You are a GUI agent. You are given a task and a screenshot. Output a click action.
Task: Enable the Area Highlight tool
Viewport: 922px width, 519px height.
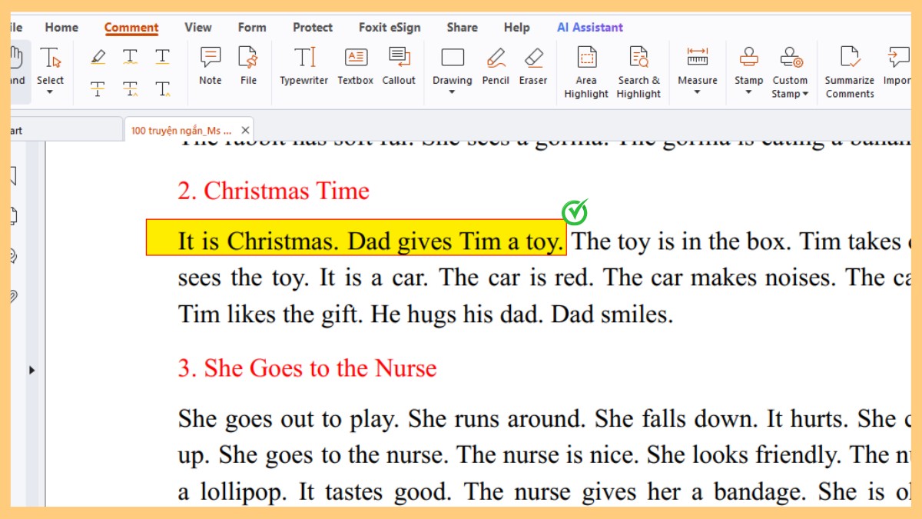(586, 72)
